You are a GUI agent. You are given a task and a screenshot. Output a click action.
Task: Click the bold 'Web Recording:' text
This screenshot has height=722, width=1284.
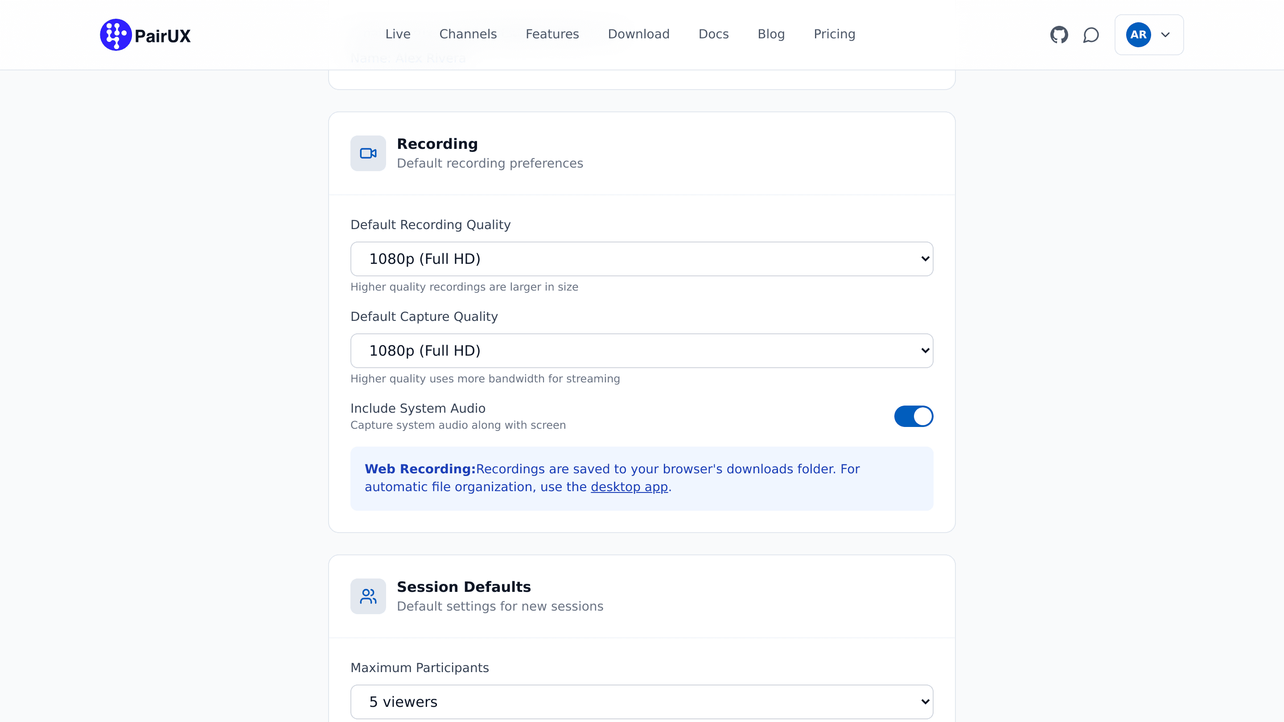tap(420, 469)
